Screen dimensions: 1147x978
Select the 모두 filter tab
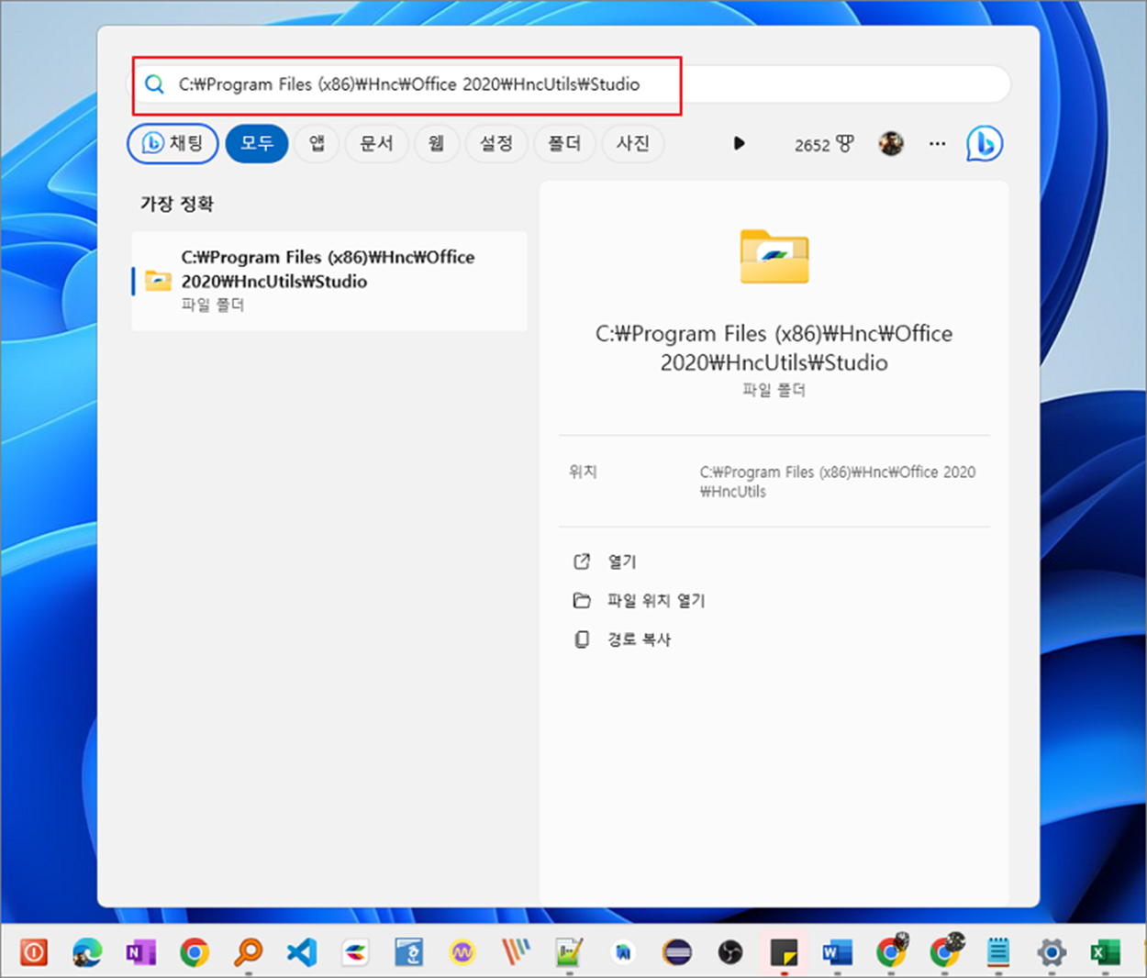pyautogui.click(x=257, y=143)
